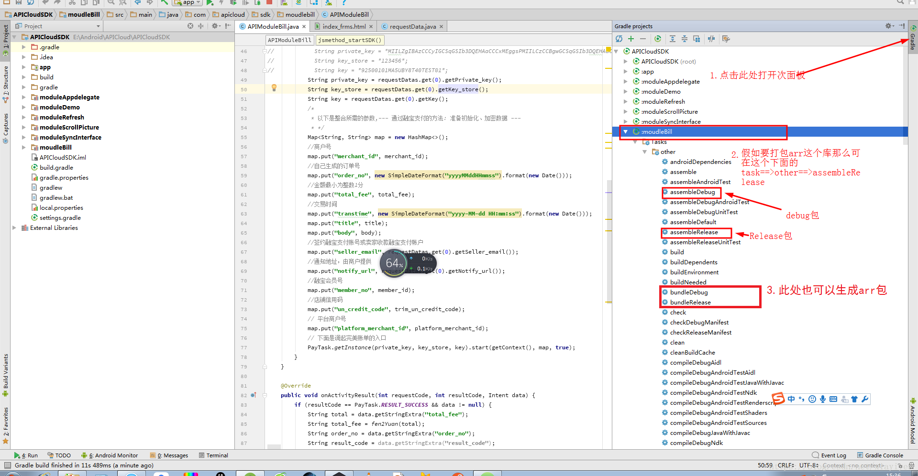This screenshot has width=918, height=476.
Task: Expand :moduleDemo in Gradle projects
Action: (x=625, y=92)
